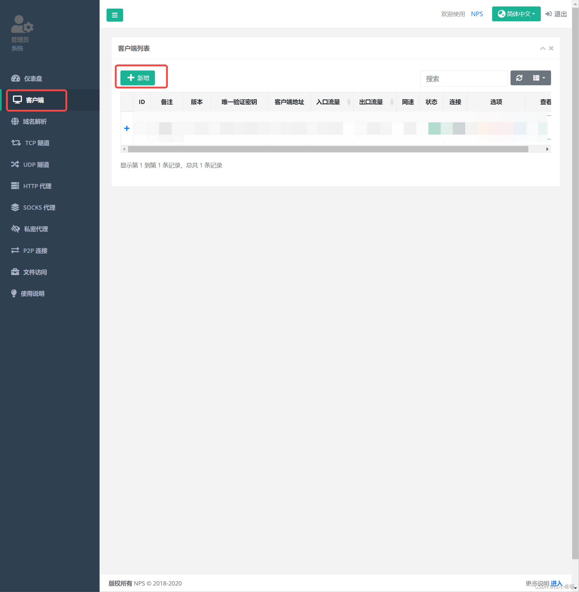Open the P2P连接 connection icon
Screen dimensions: 579x592
(x=14, y=250)
